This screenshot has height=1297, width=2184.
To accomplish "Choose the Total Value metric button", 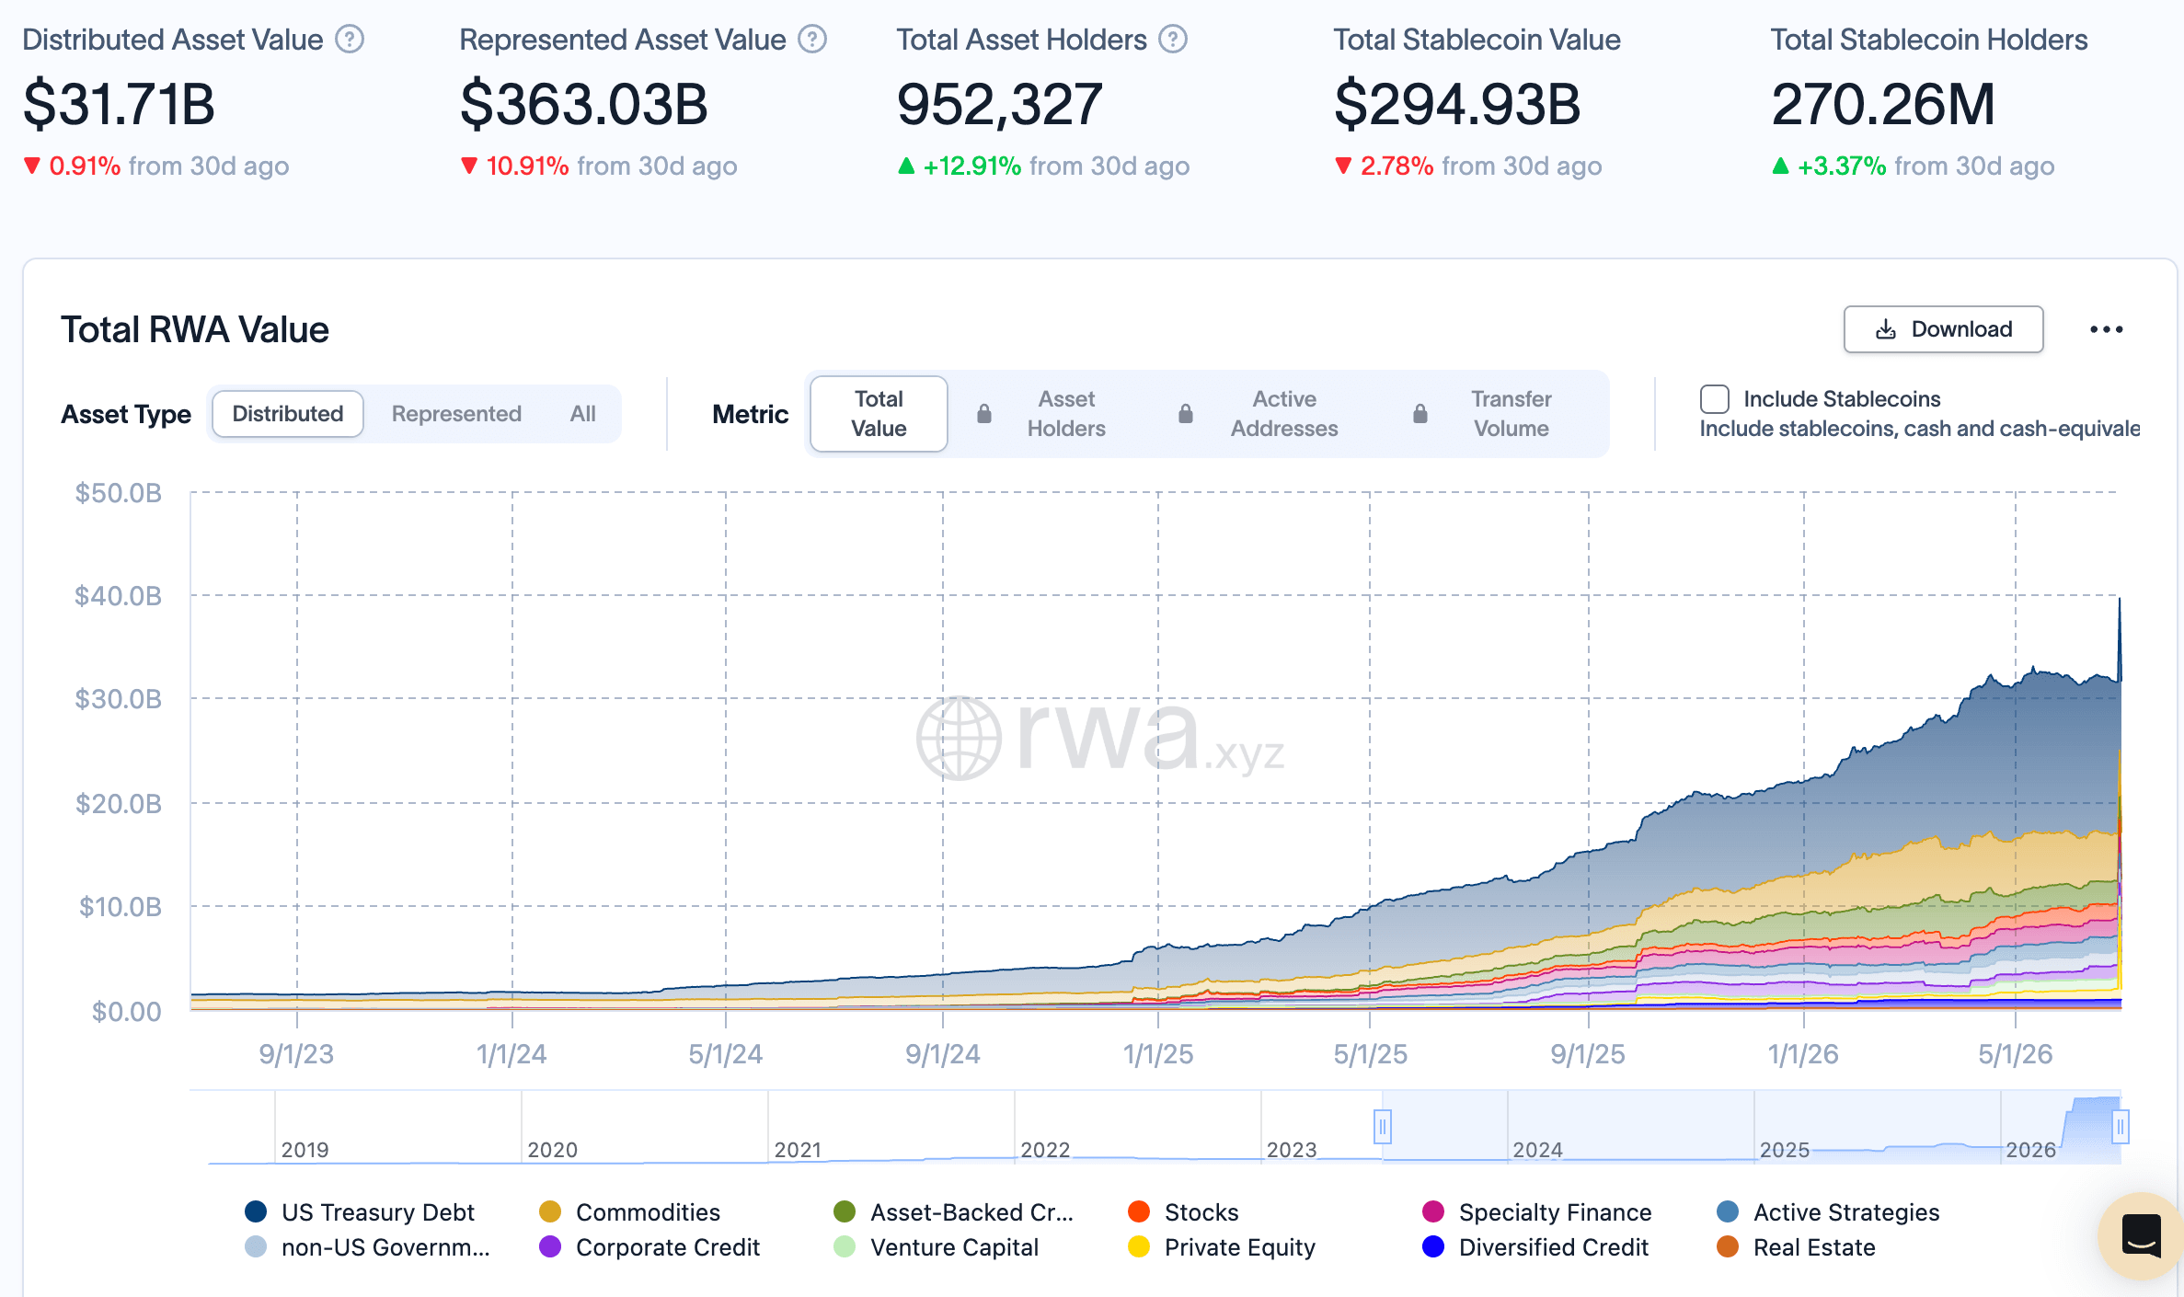I will pyautogui.click(x=879, y=414).
